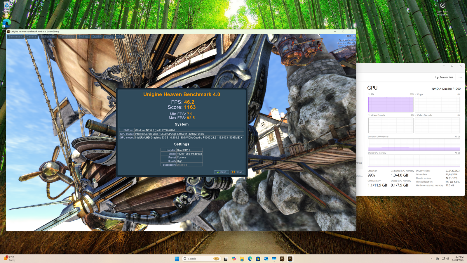Launch Microsoft Edge from the taskbar
Screen dimensions: 467x263
[250, 259]
